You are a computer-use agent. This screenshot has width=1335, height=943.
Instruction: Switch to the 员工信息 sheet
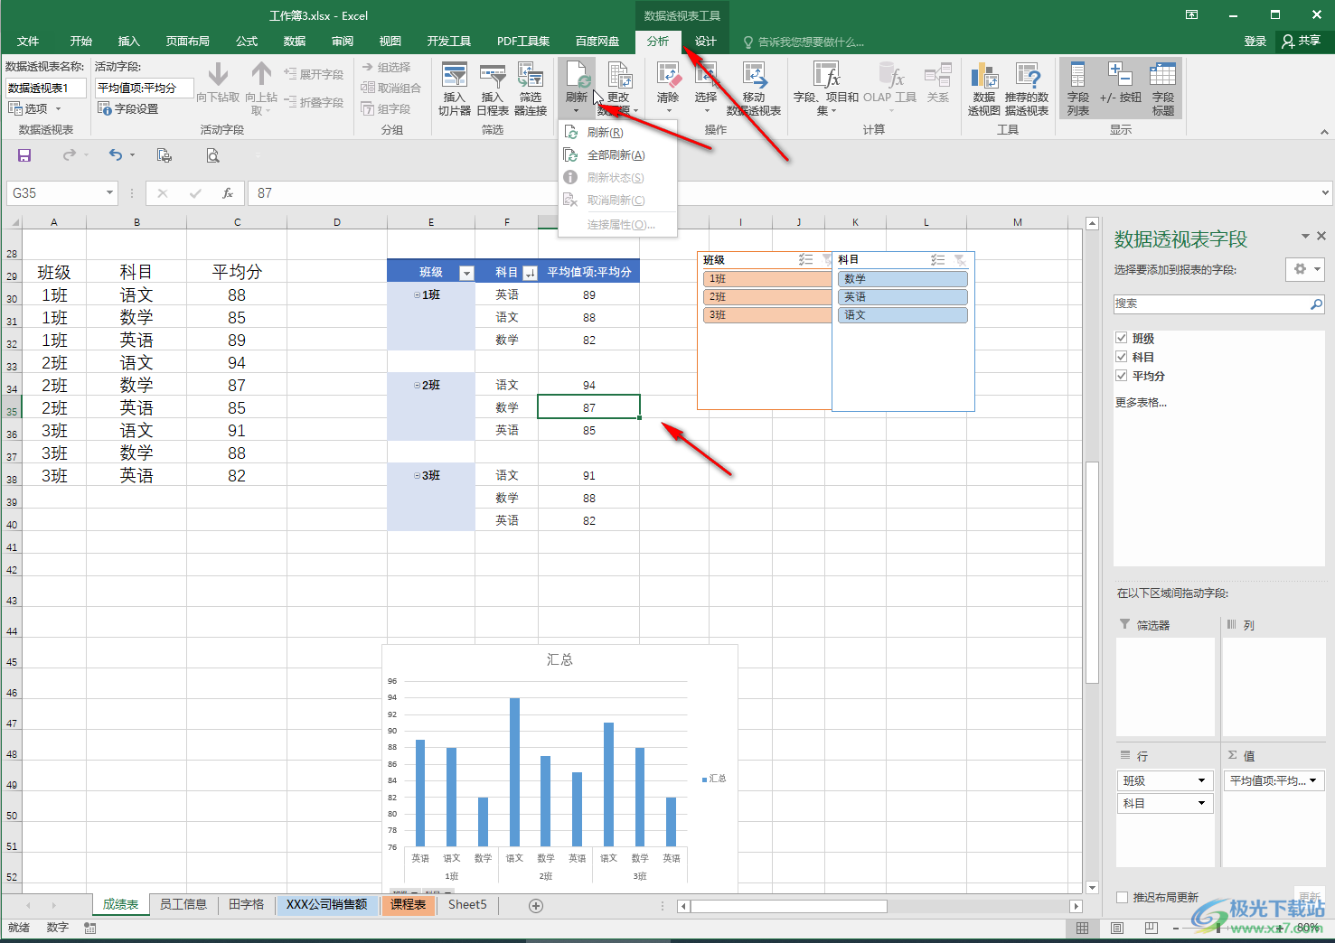(x=183, y=904)
